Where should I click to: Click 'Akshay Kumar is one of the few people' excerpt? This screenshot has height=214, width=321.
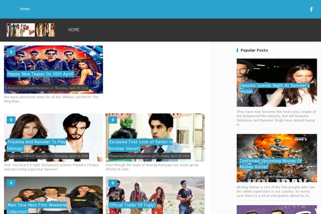[276, 192]
